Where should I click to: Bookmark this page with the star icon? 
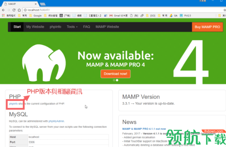[x=225, y=10]
